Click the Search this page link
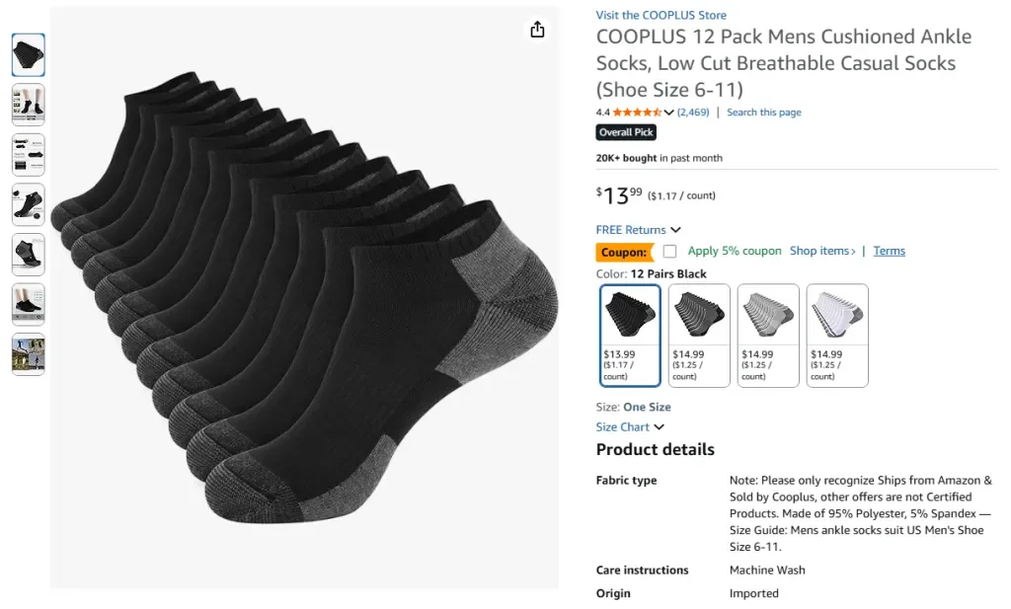The height and width of the screenshot is (609, 1011). pos(764,113)
